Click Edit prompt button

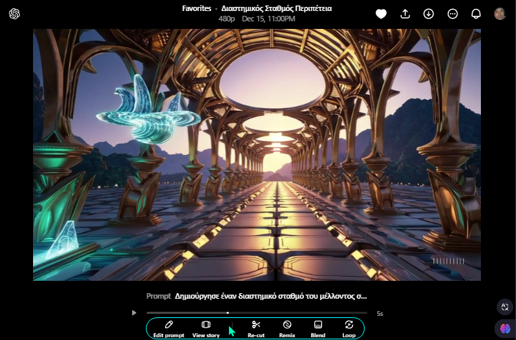pyautogui.click(x=169, y=329)
